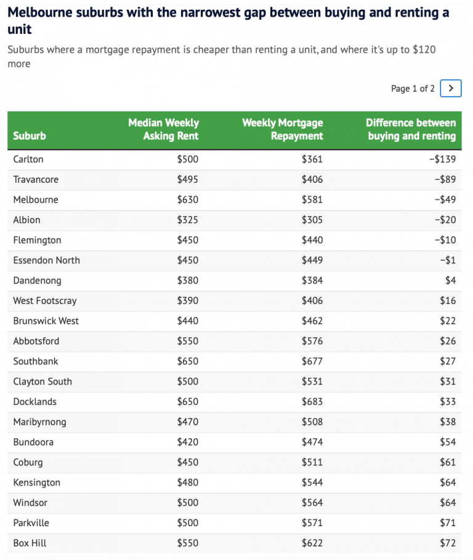The height and width of the screenshot is (560, 473).
Task: Select Docklands in the table
Action: point(34,402)
